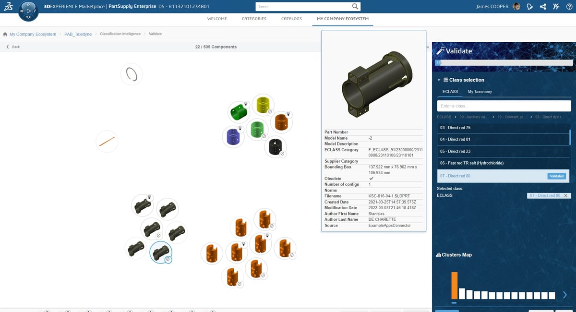Select the blue cylinder component
This screenshot has width=576, height=312.
click(x=233, y=137)
